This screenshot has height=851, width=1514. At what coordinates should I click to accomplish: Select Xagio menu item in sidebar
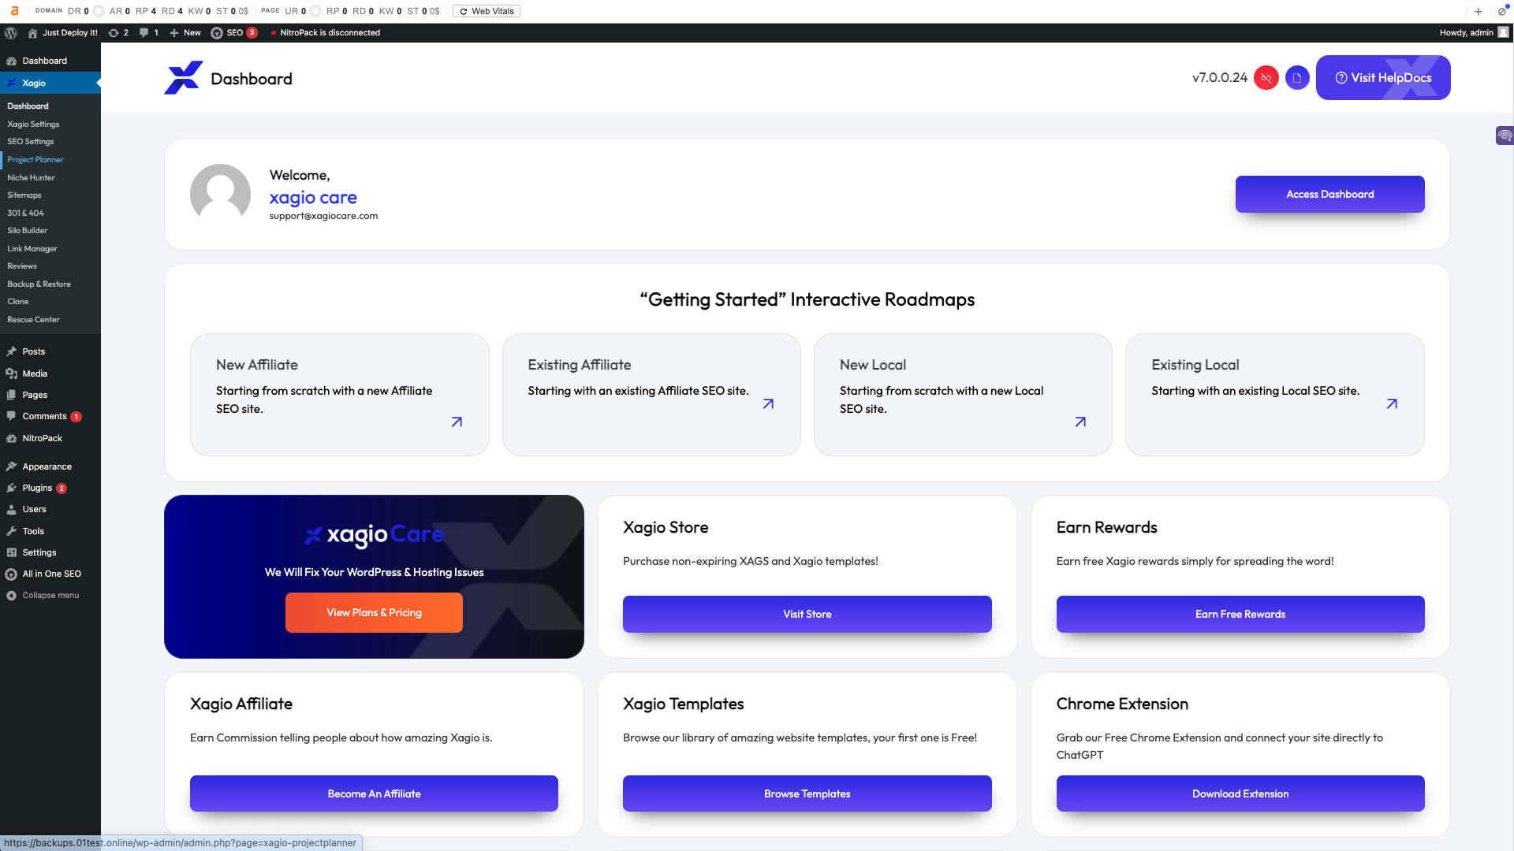(x=50, y=83)
